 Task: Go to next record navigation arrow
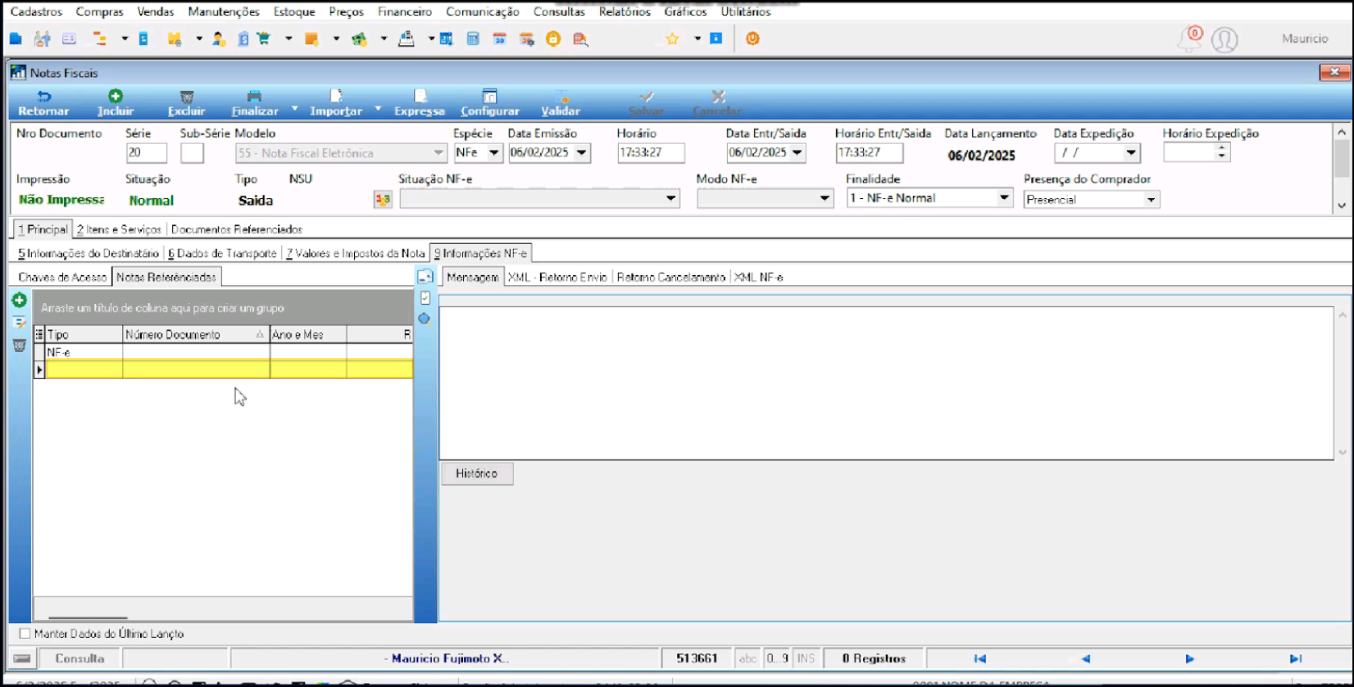[1189, 658]
